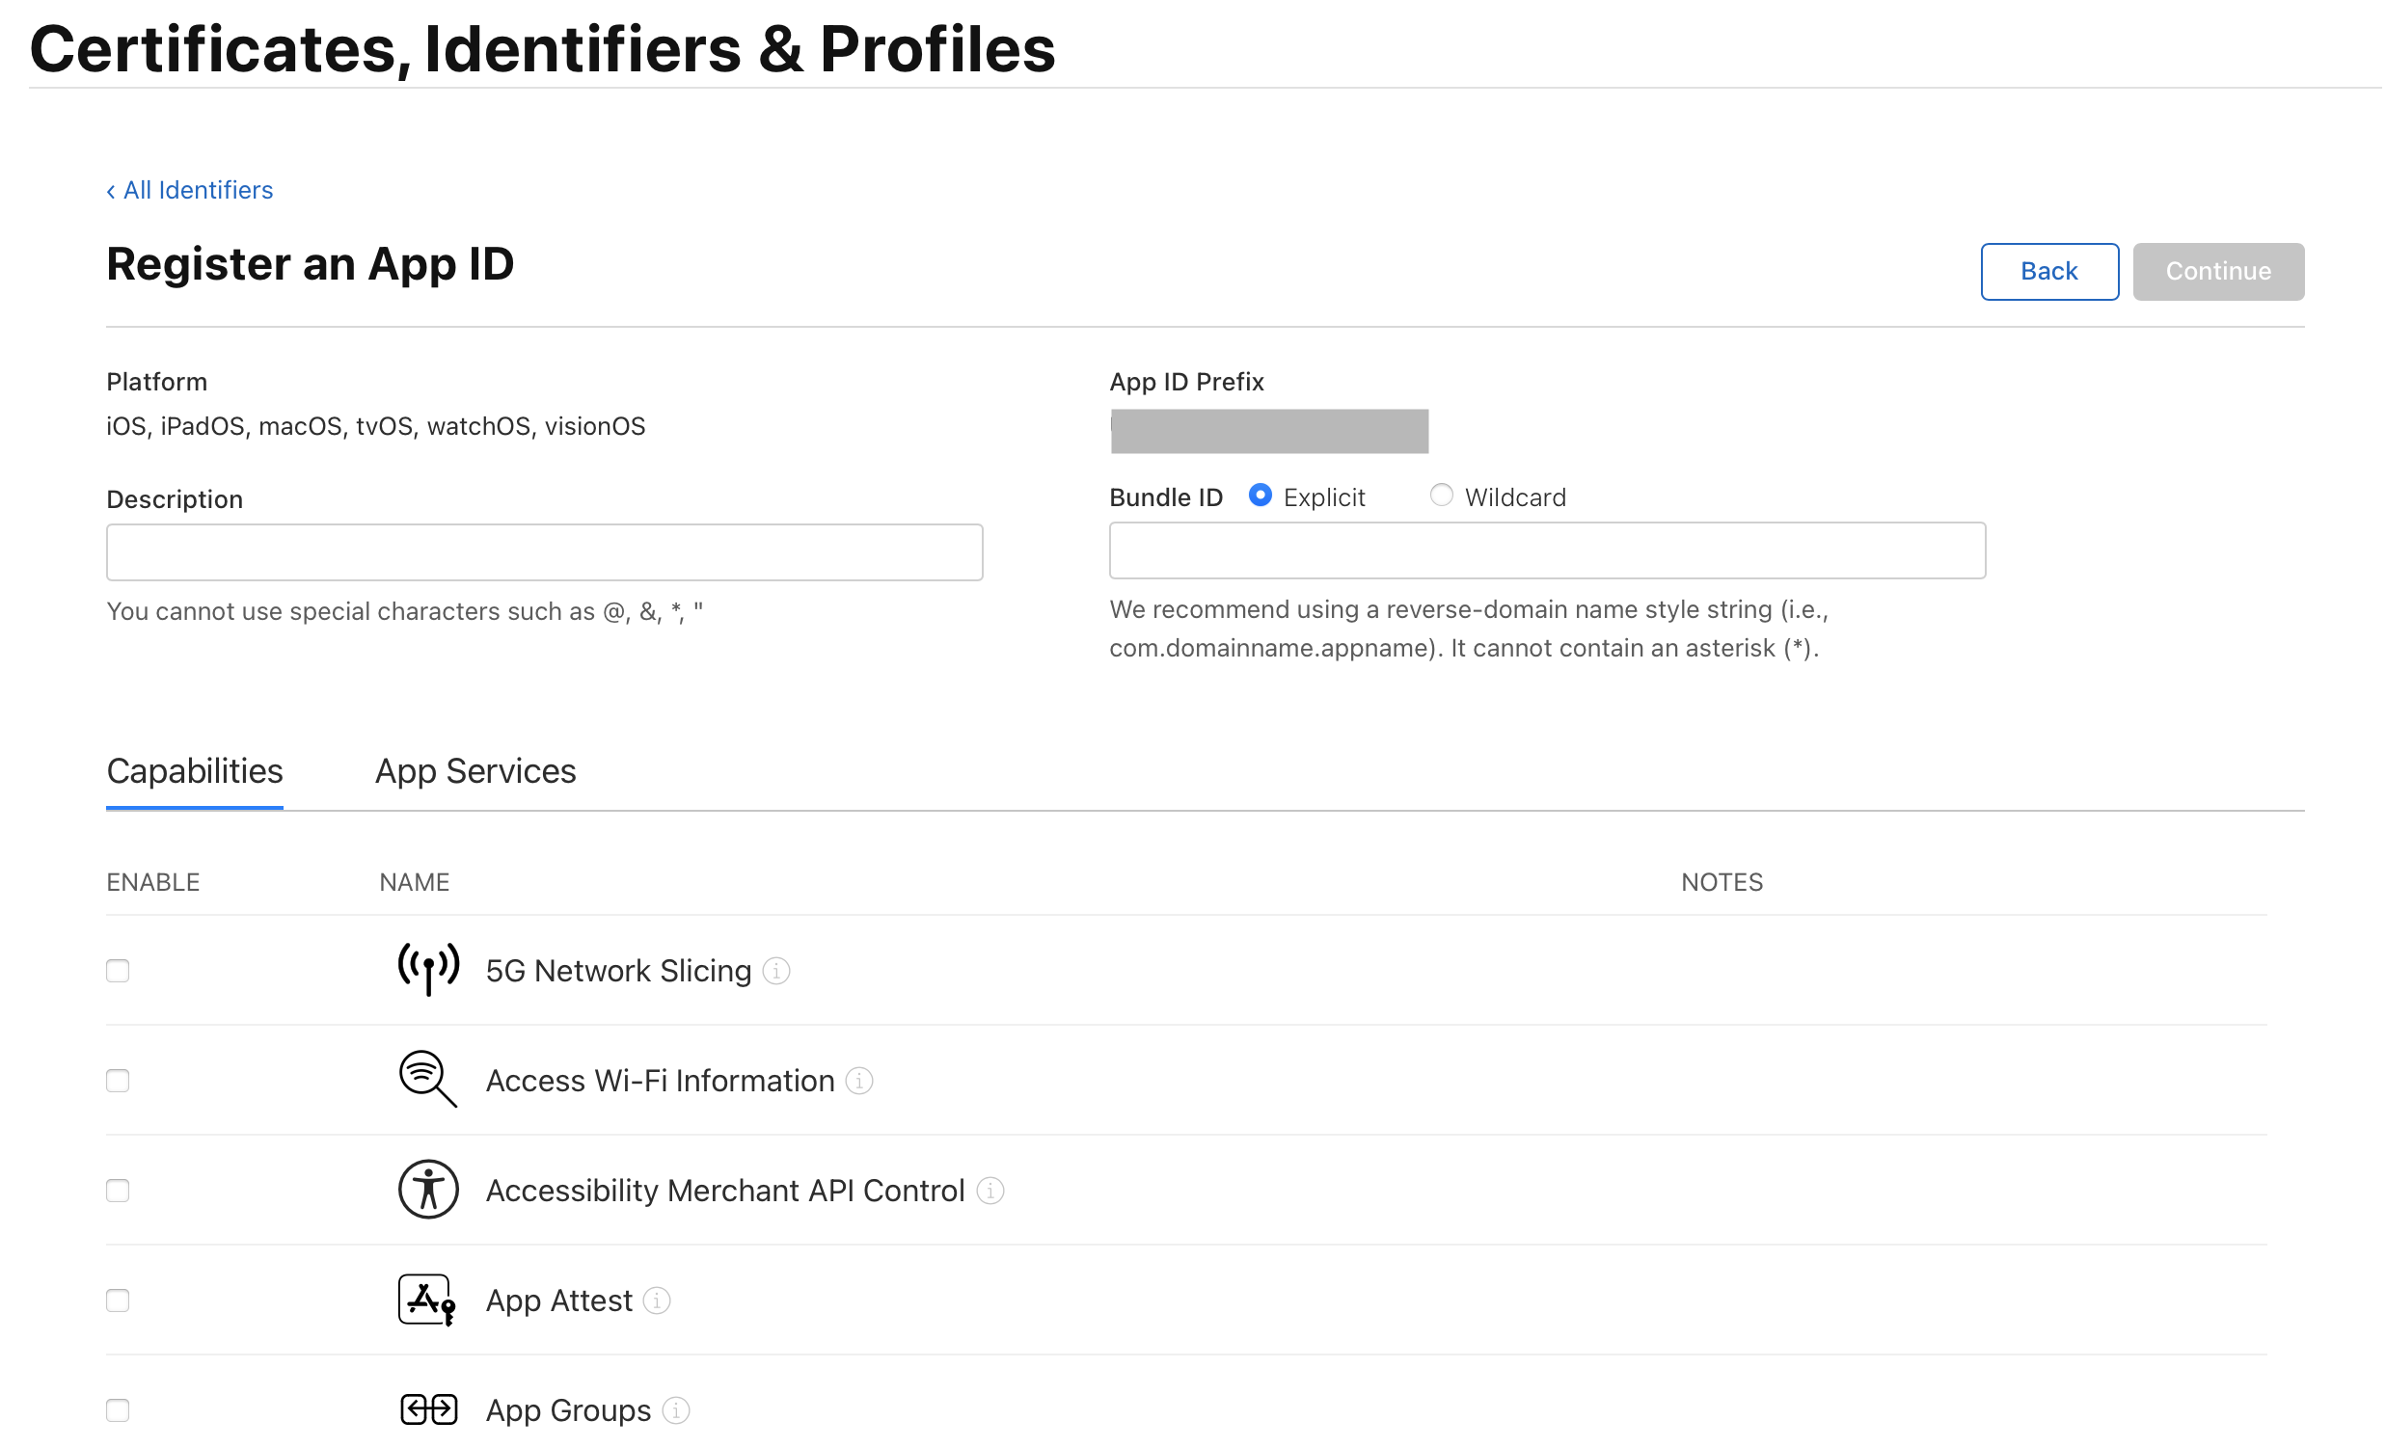Screen dimensions: 2386x1448
Task: Enable the Access Wi-Fi Information checkbox
Action: pos(118,1080)
